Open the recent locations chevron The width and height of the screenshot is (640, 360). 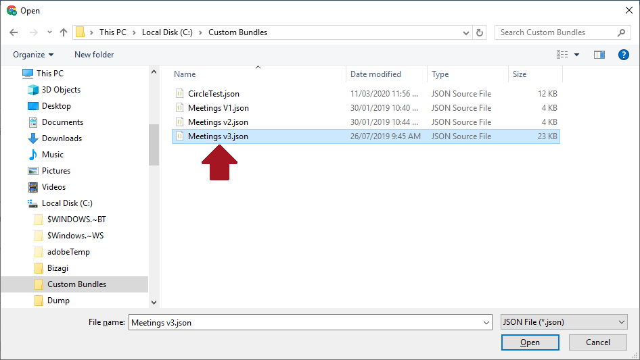49,32
